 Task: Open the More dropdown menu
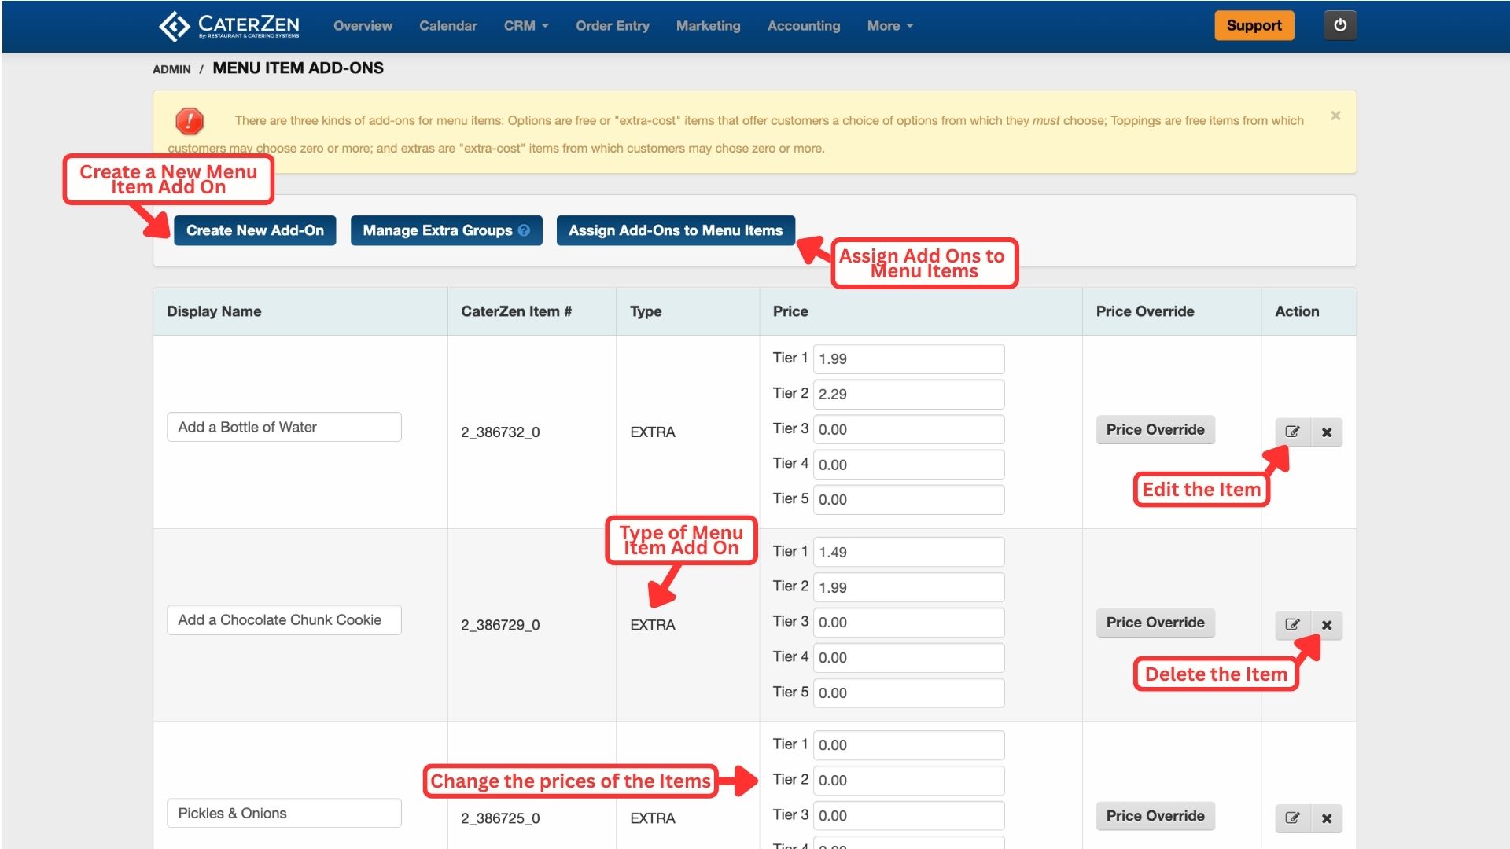pos(889,26)
